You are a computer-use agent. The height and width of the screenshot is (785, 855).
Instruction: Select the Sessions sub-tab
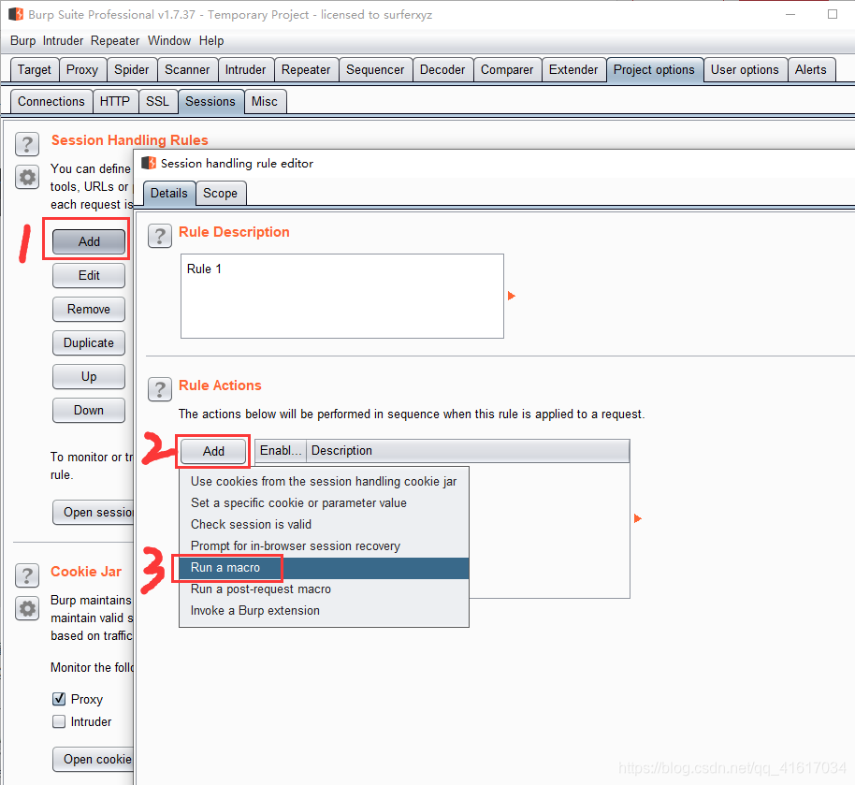coord(210,101)
